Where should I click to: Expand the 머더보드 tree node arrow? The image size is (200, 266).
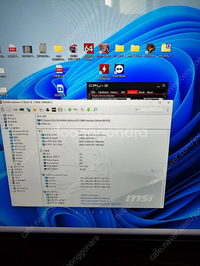click(x=2, y=118)
